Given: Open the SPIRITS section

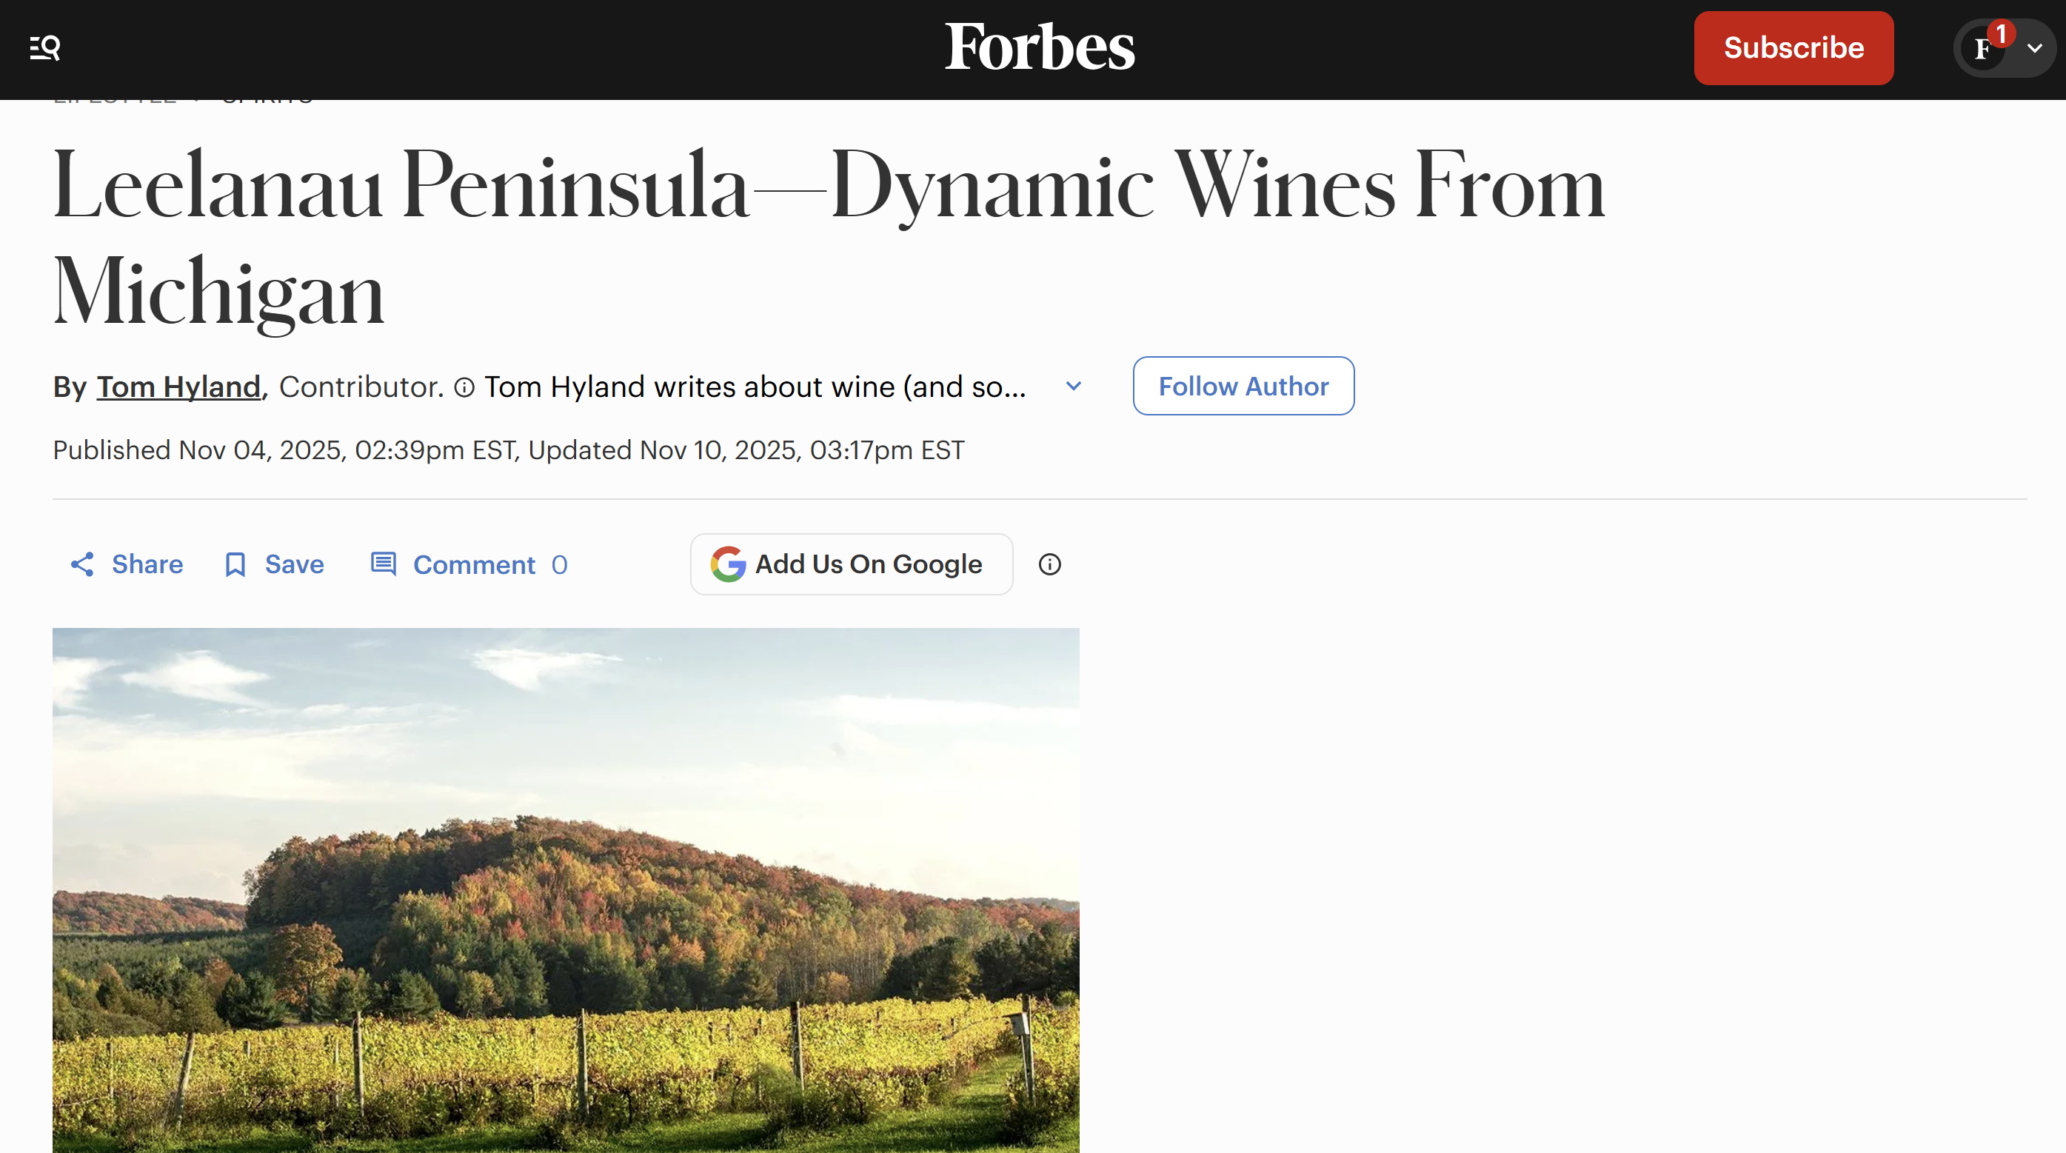Looking at the screenshot, I should [x=268, y=96].
